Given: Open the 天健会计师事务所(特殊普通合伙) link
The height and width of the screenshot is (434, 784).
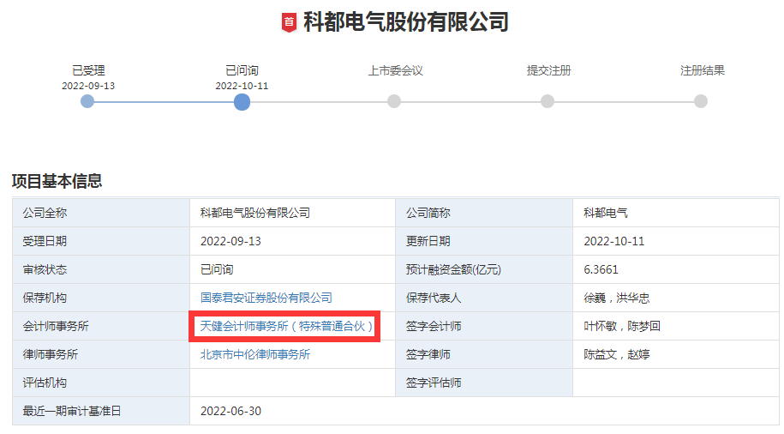Looking at the screenshot, I should [286, 327].
